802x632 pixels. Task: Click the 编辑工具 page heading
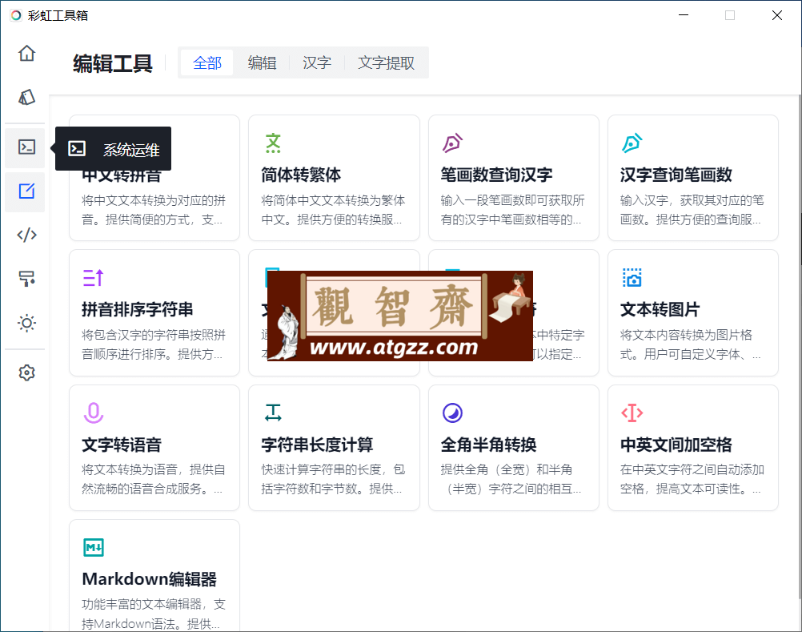coord(113,63)
